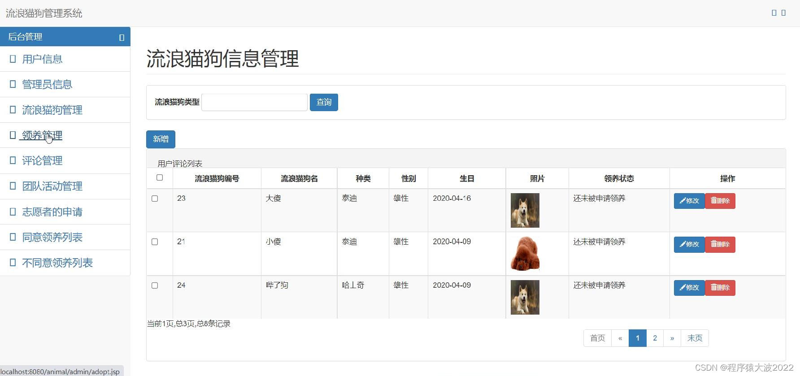Image resolution: width=800 pixels, height=376 pixels.
Task: Click 删除 button for 小傻
Action: click(720, 244)
